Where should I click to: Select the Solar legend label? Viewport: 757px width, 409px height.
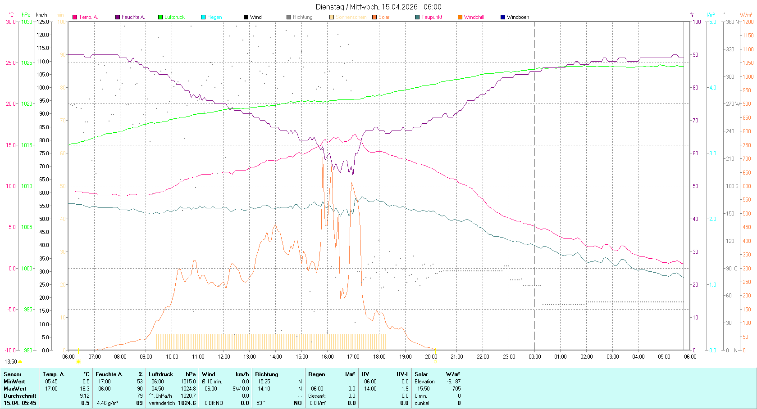click(384, 17)
